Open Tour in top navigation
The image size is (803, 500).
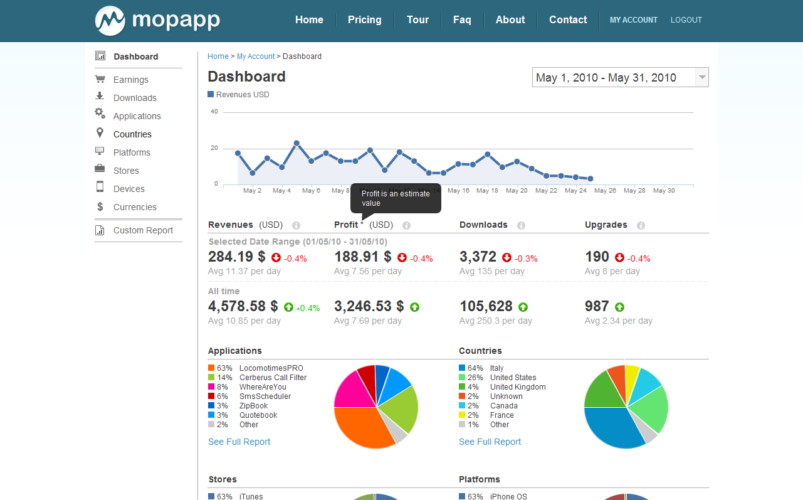point(417,19)
